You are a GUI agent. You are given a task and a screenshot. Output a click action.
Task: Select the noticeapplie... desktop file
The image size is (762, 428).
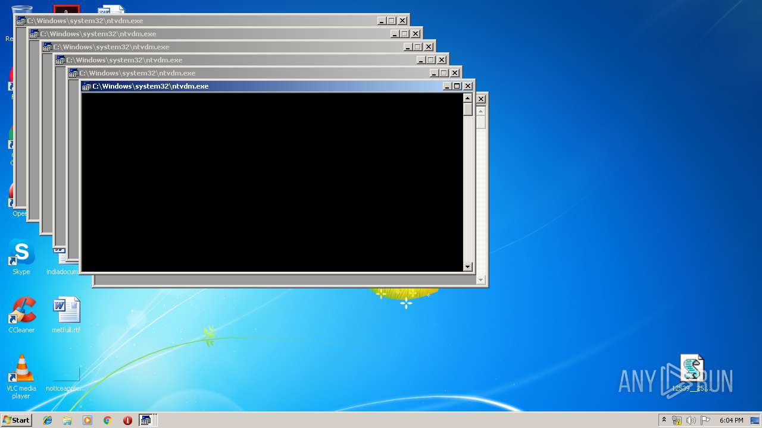pos(66,377)
